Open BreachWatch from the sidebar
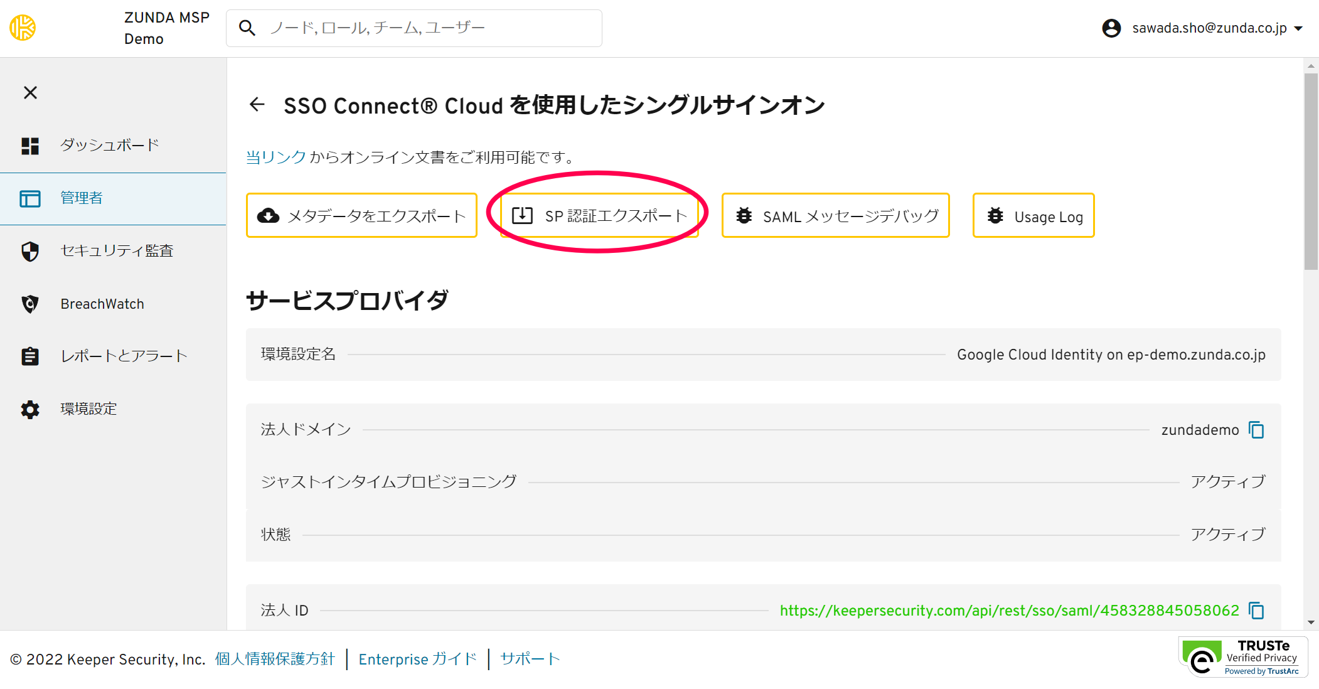 click(102, 304)
